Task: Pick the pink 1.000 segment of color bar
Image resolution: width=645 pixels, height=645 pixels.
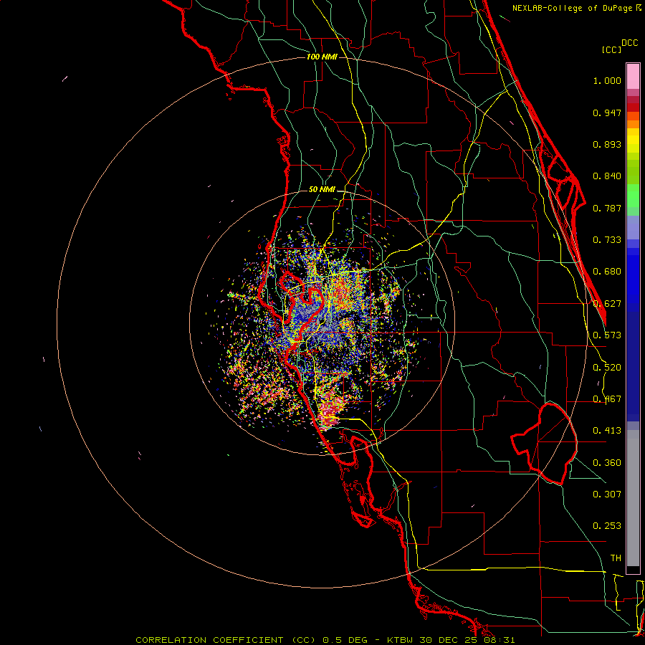Action: [x=633, y=77]
